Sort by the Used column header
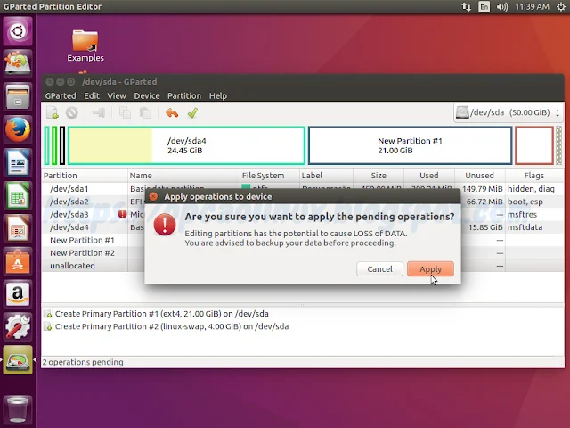The height and width of the screenshot is (428, 570). [x=429, y=176]
